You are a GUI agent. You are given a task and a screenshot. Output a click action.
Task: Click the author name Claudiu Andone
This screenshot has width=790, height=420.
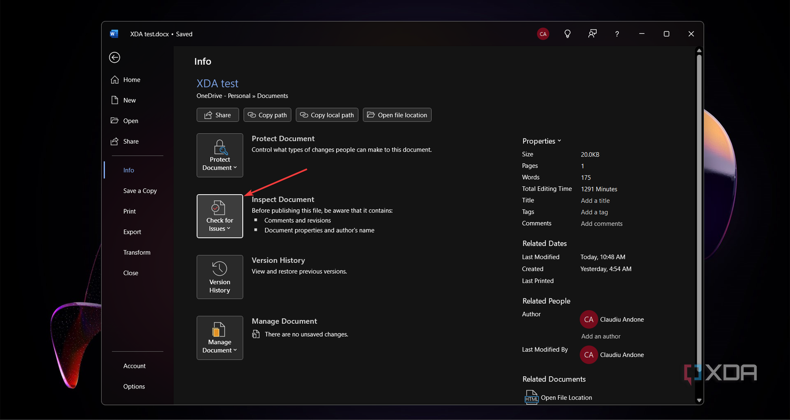(x=622, y=319)
